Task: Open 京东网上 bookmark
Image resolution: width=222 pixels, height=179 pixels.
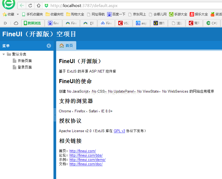Action: coord(137,14)
